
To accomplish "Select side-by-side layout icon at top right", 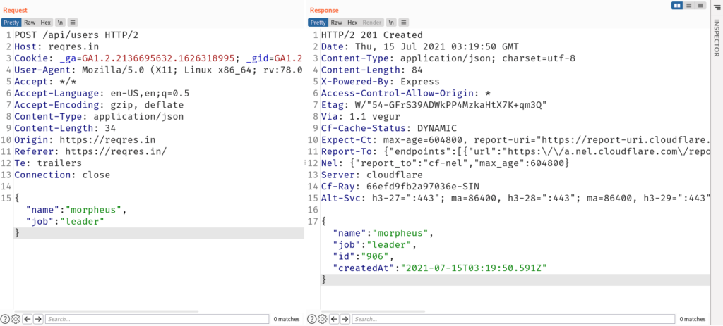I will click(x=677, y=6).
